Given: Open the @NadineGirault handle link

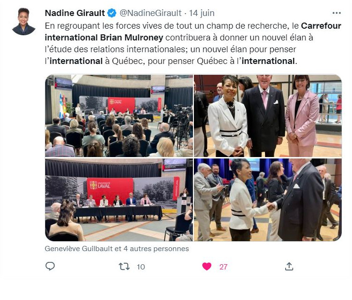Looking at the screenshot, I should (151, 13).
